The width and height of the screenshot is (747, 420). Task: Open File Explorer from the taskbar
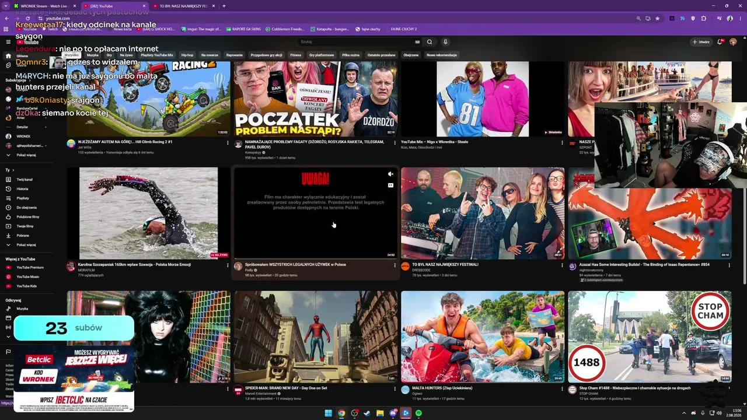pos(380,414)
